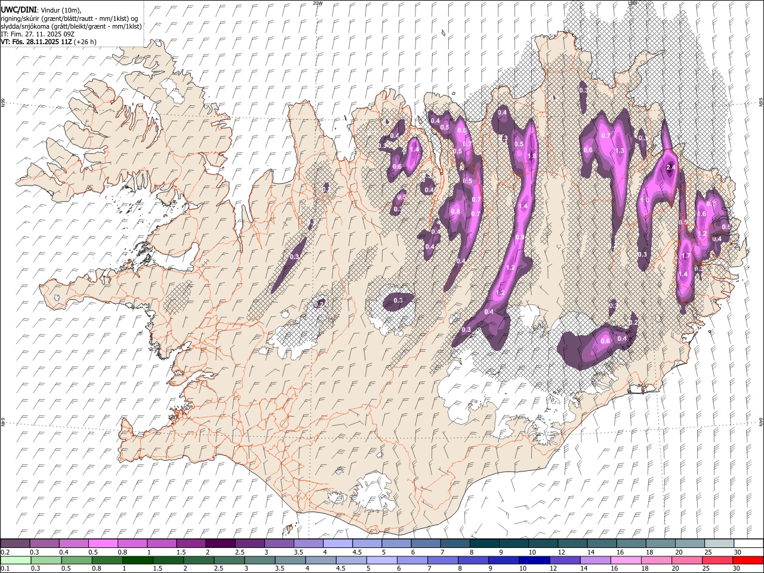Click the UWC/DINI title text

coord(19,10)
